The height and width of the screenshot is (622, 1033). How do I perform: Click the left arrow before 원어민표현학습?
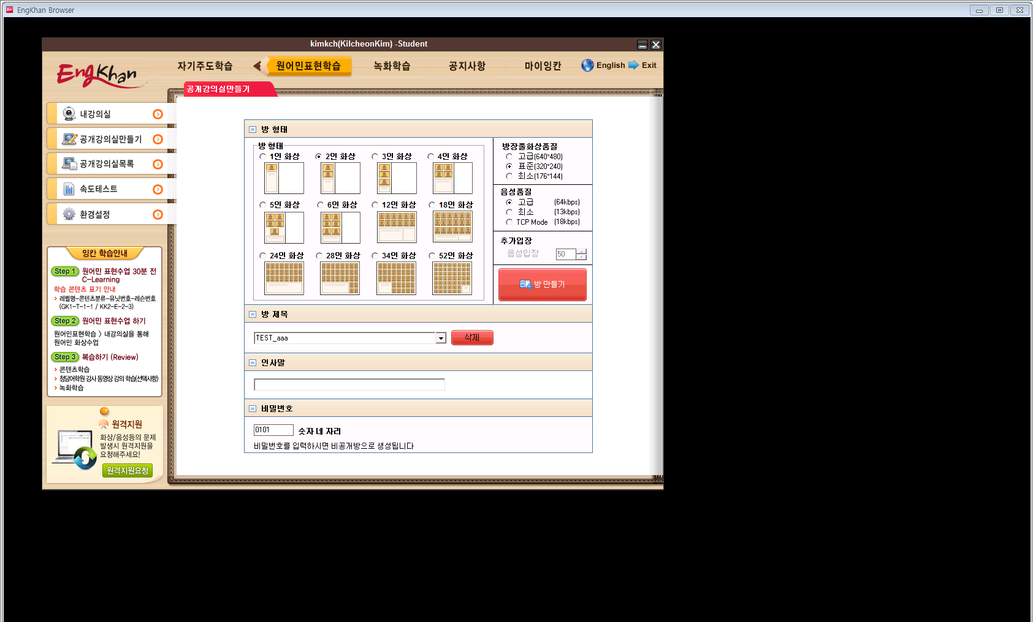257,66
